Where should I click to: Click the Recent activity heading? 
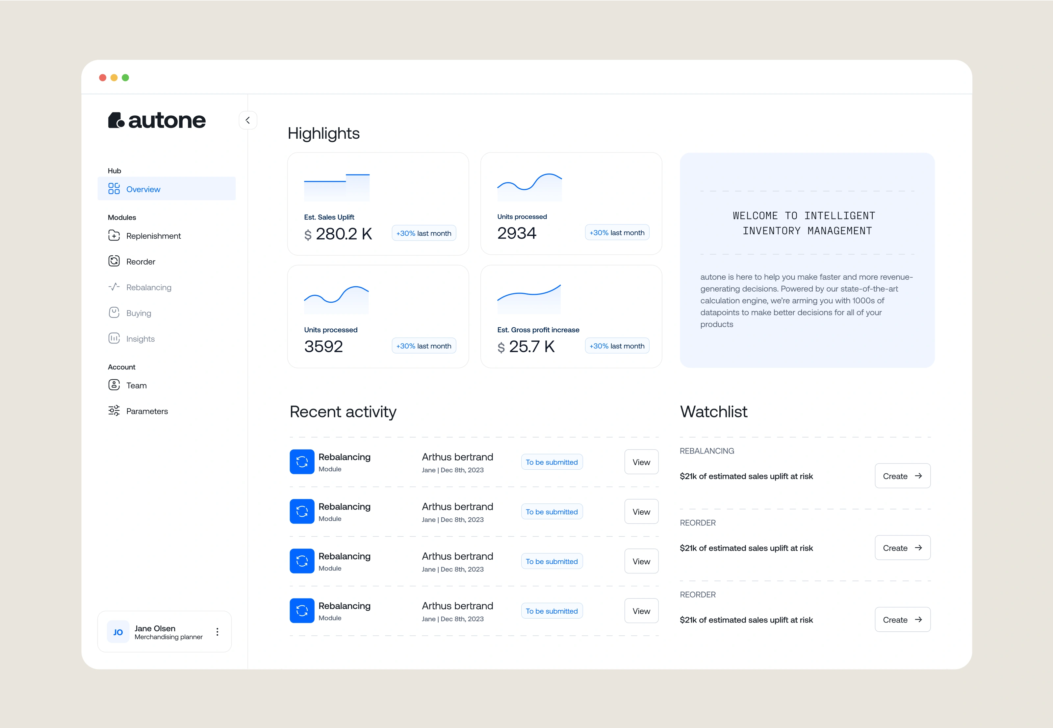(343, 412)
